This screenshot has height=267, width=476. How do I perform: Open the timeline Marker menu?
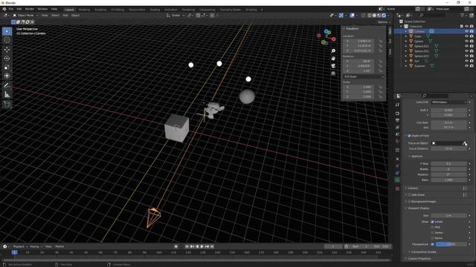click(59, 247)
